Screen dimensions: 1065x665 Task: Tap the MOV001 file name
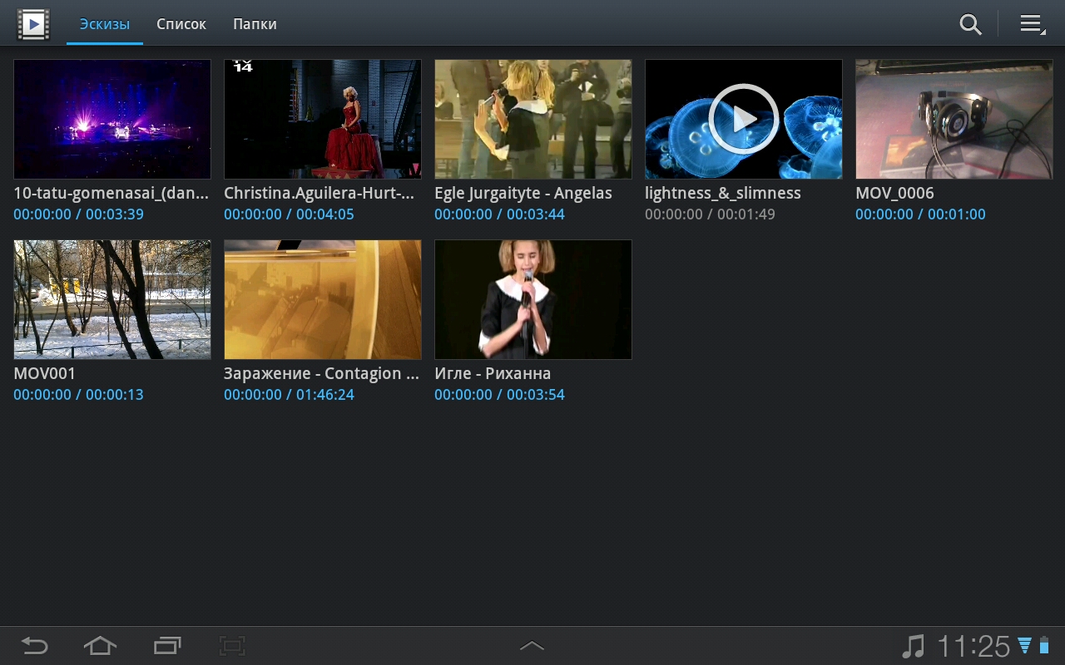[45, 374]
